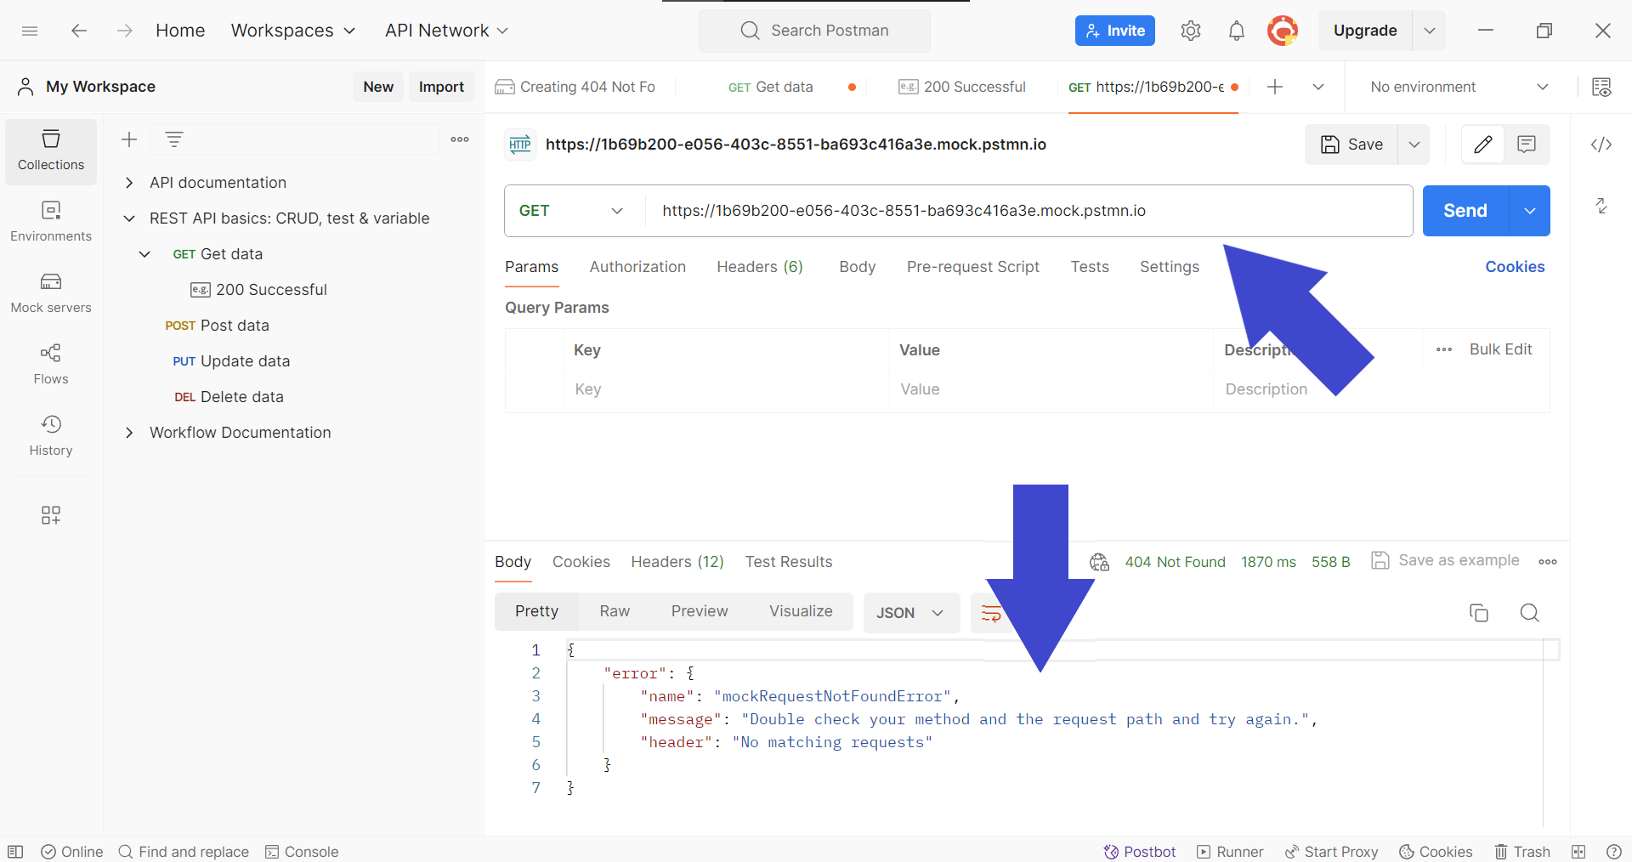Screen dimensions: 1632x862
Task: Open Postbot in the status bar
Action: pos(1140,852)
